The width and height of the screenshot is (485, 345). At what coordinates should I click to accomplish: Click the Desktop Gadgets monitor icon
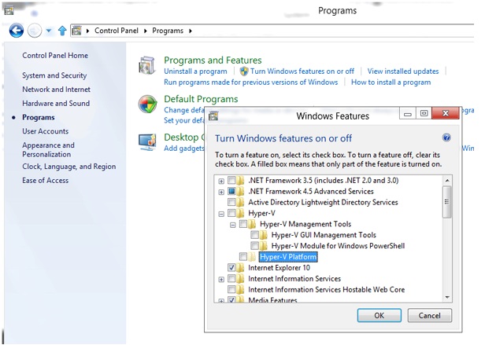coord(147,141)
